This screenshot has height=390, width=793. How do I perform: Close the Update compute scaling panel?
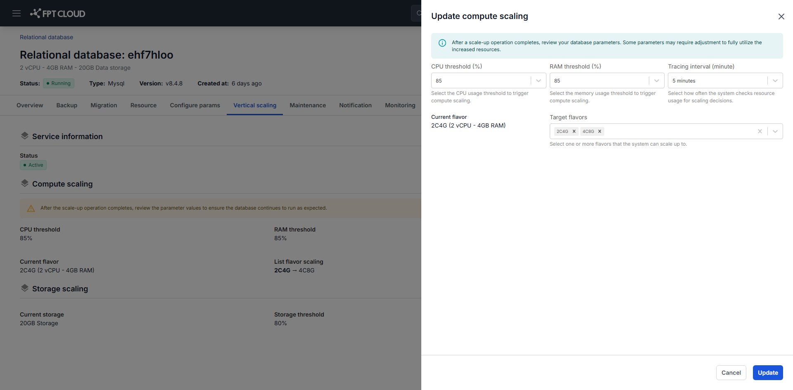(781, 17)
